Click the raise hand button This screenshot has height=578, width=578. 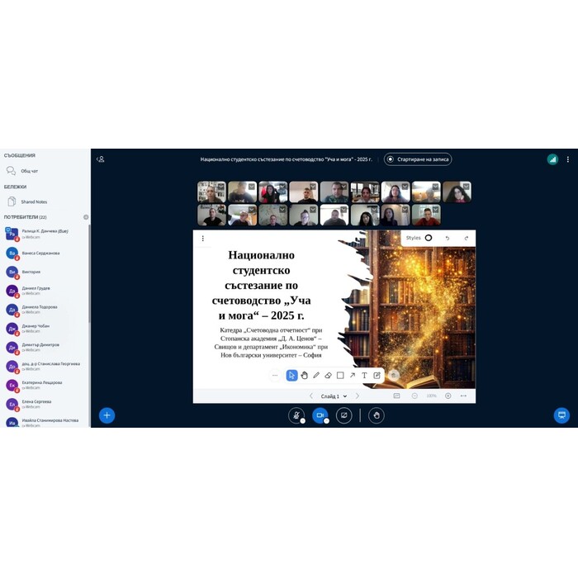tap(377, 415)
